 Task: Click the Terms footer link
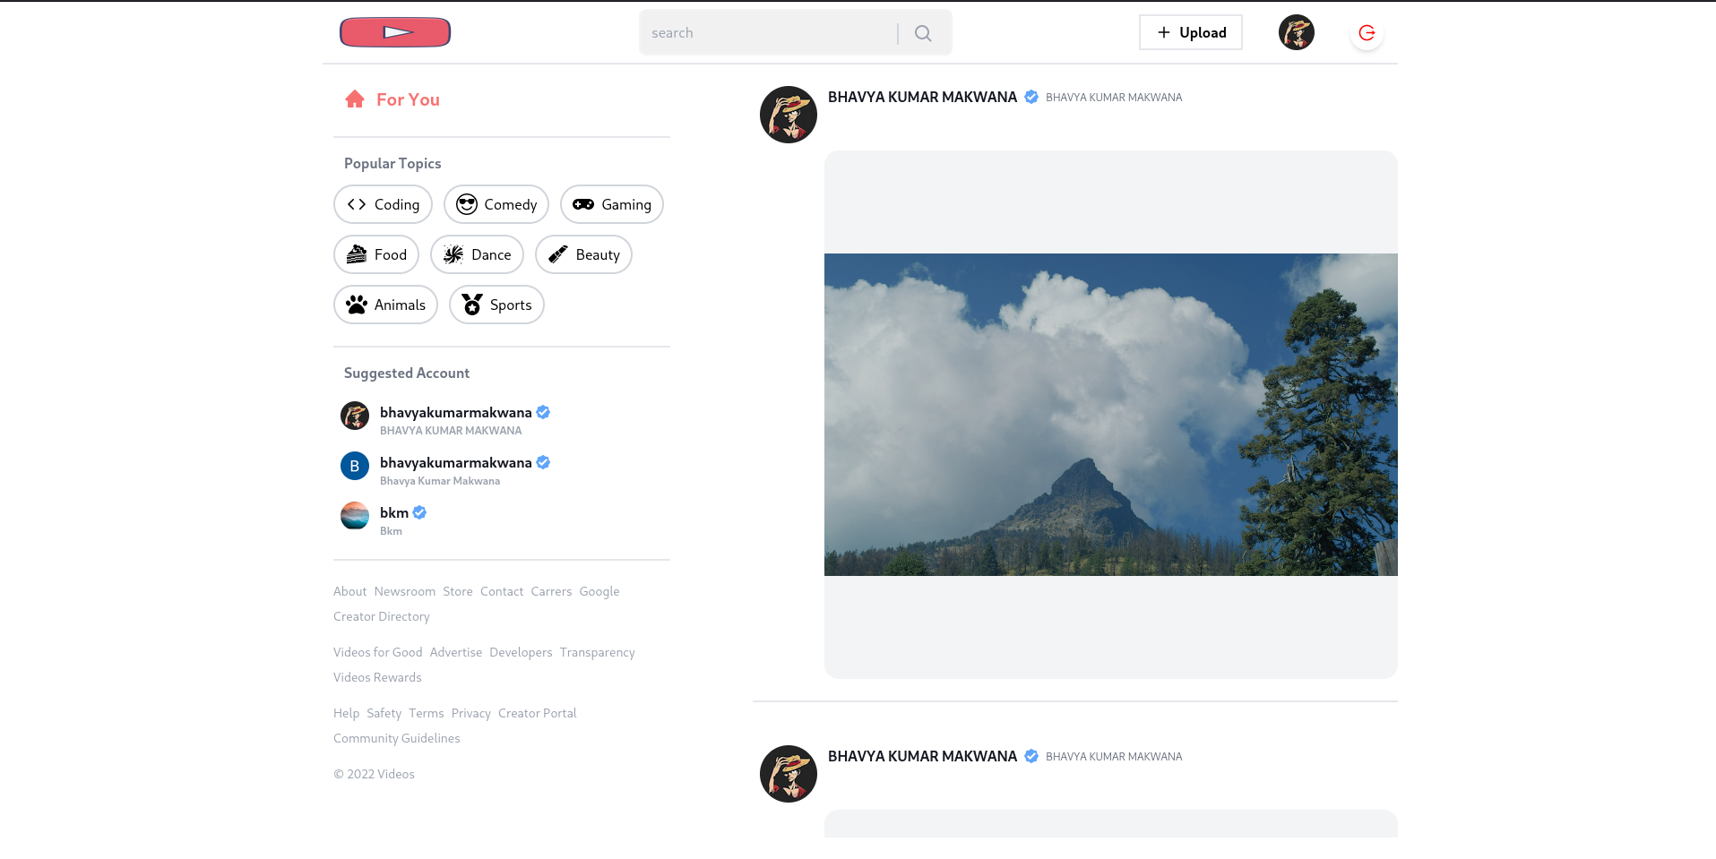point(427,713)
